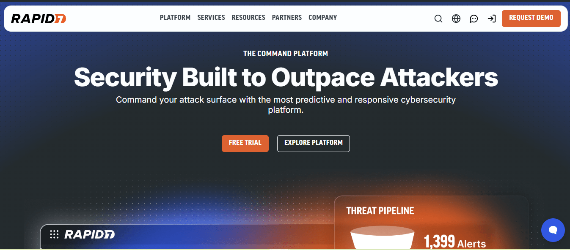Click the Rapid7 logo in header
This screenshot has height=250, width=570.
39,18
